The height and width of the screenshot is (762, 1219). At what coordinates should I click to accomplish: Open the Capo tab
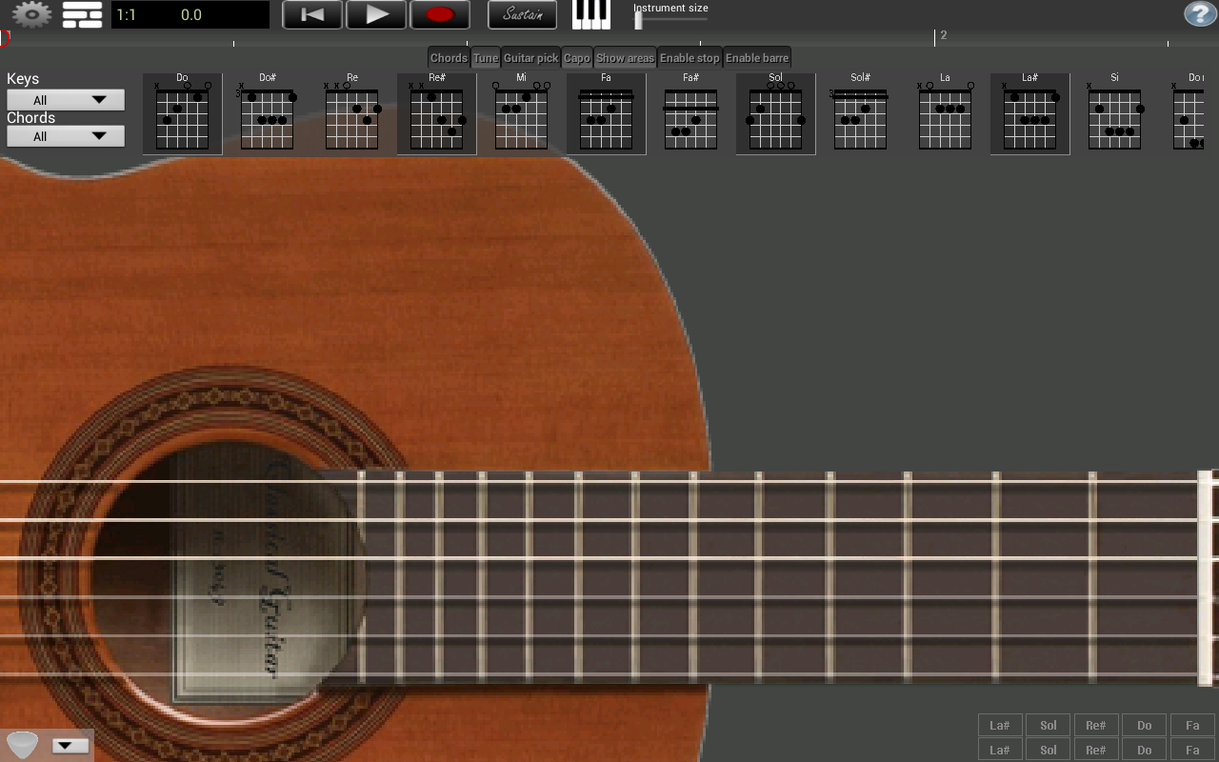click(x=577, y=57)
